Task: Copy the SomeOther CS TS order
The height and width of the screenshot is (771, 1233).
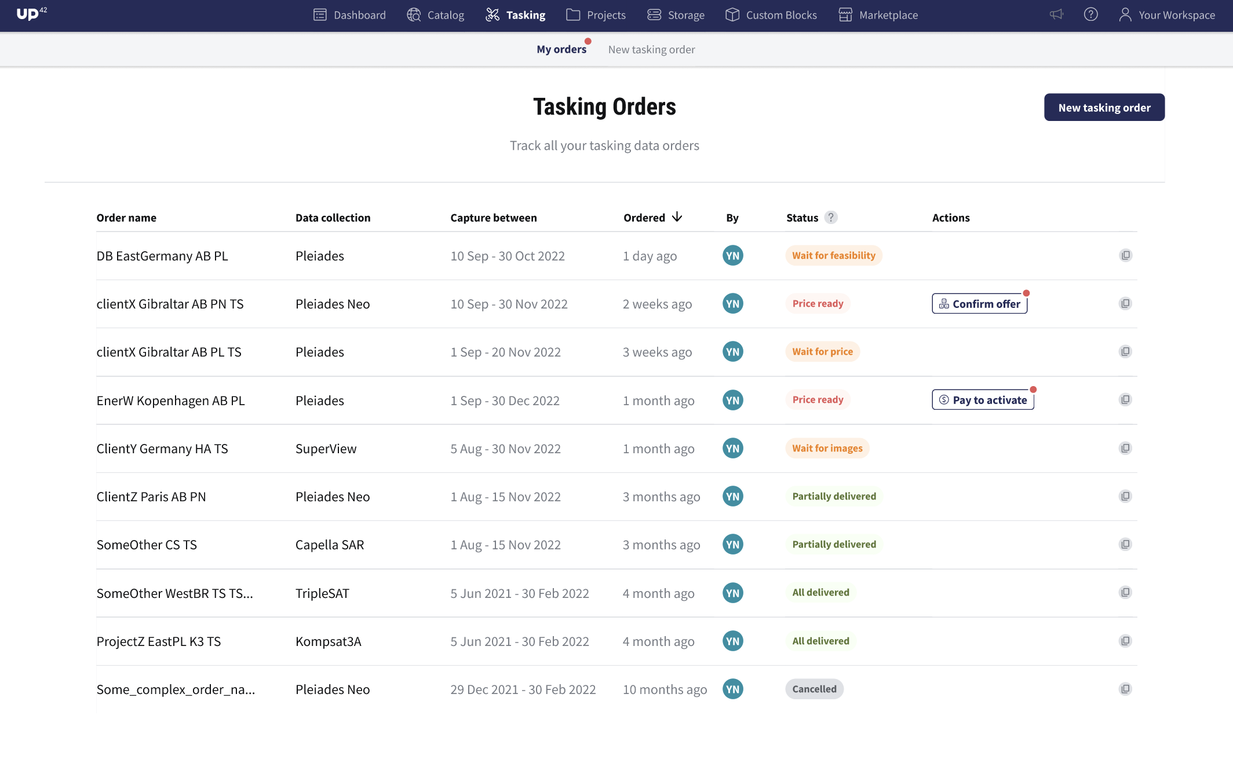Action: 1125,544
